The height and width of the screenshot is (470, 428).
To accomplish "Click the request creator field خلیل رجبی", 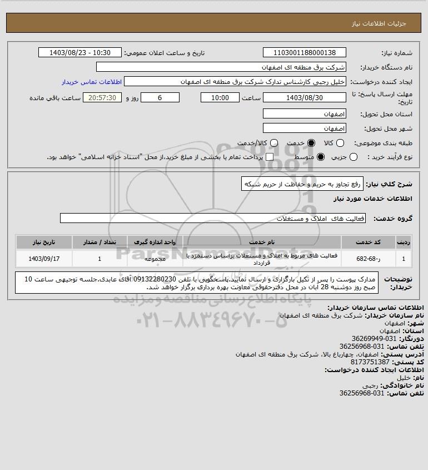I will 235,82.
